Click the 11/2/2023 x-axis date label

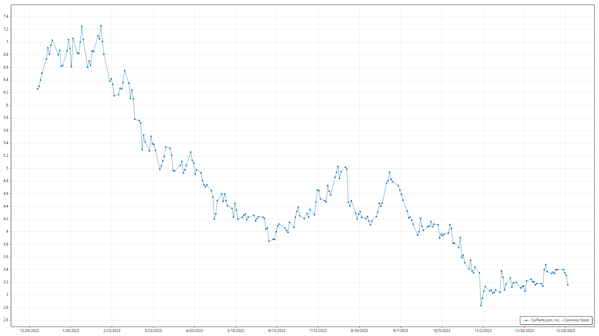483,331
